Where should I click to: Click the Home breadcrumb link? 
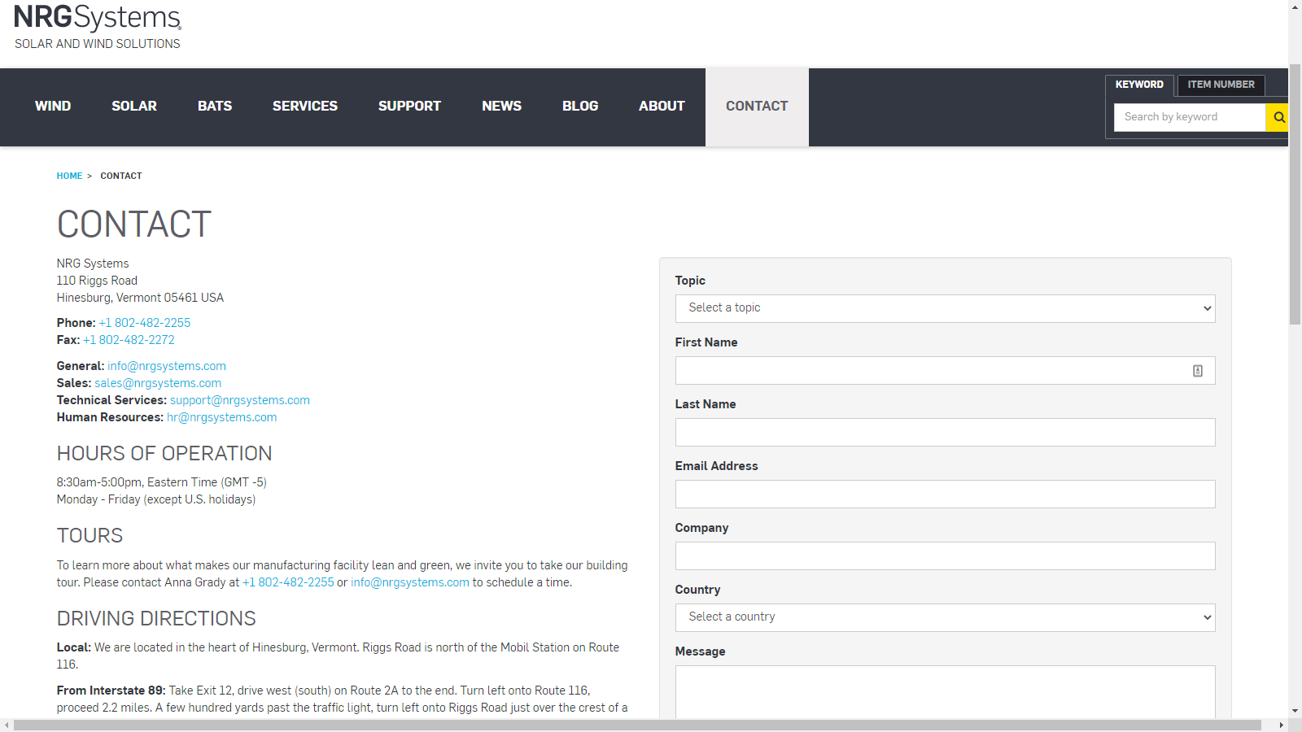(69, 176)
